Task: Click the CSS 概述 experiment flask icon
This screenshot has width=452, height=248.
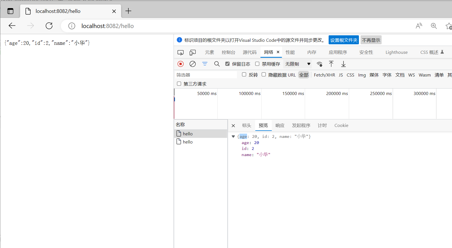Action: tap(442, 52)
